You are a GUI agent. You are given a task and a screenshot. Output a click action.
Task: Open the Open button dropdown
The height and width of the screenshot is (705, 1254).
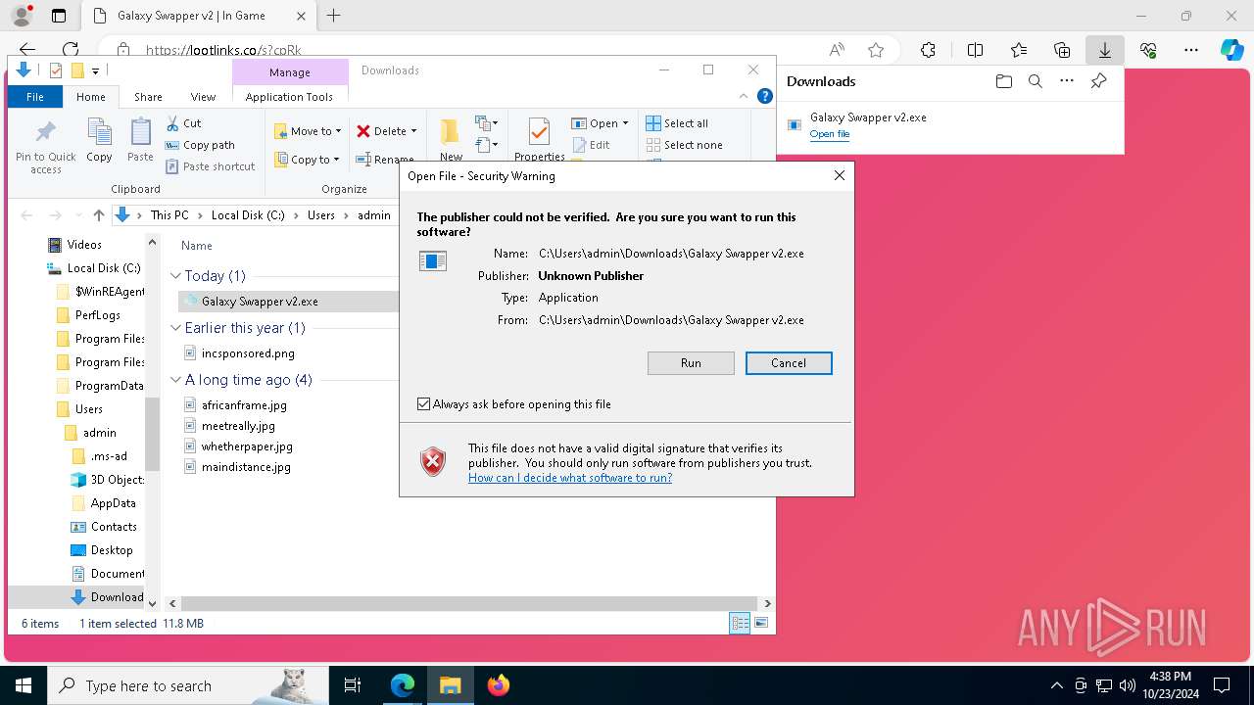tap(625, 123)
